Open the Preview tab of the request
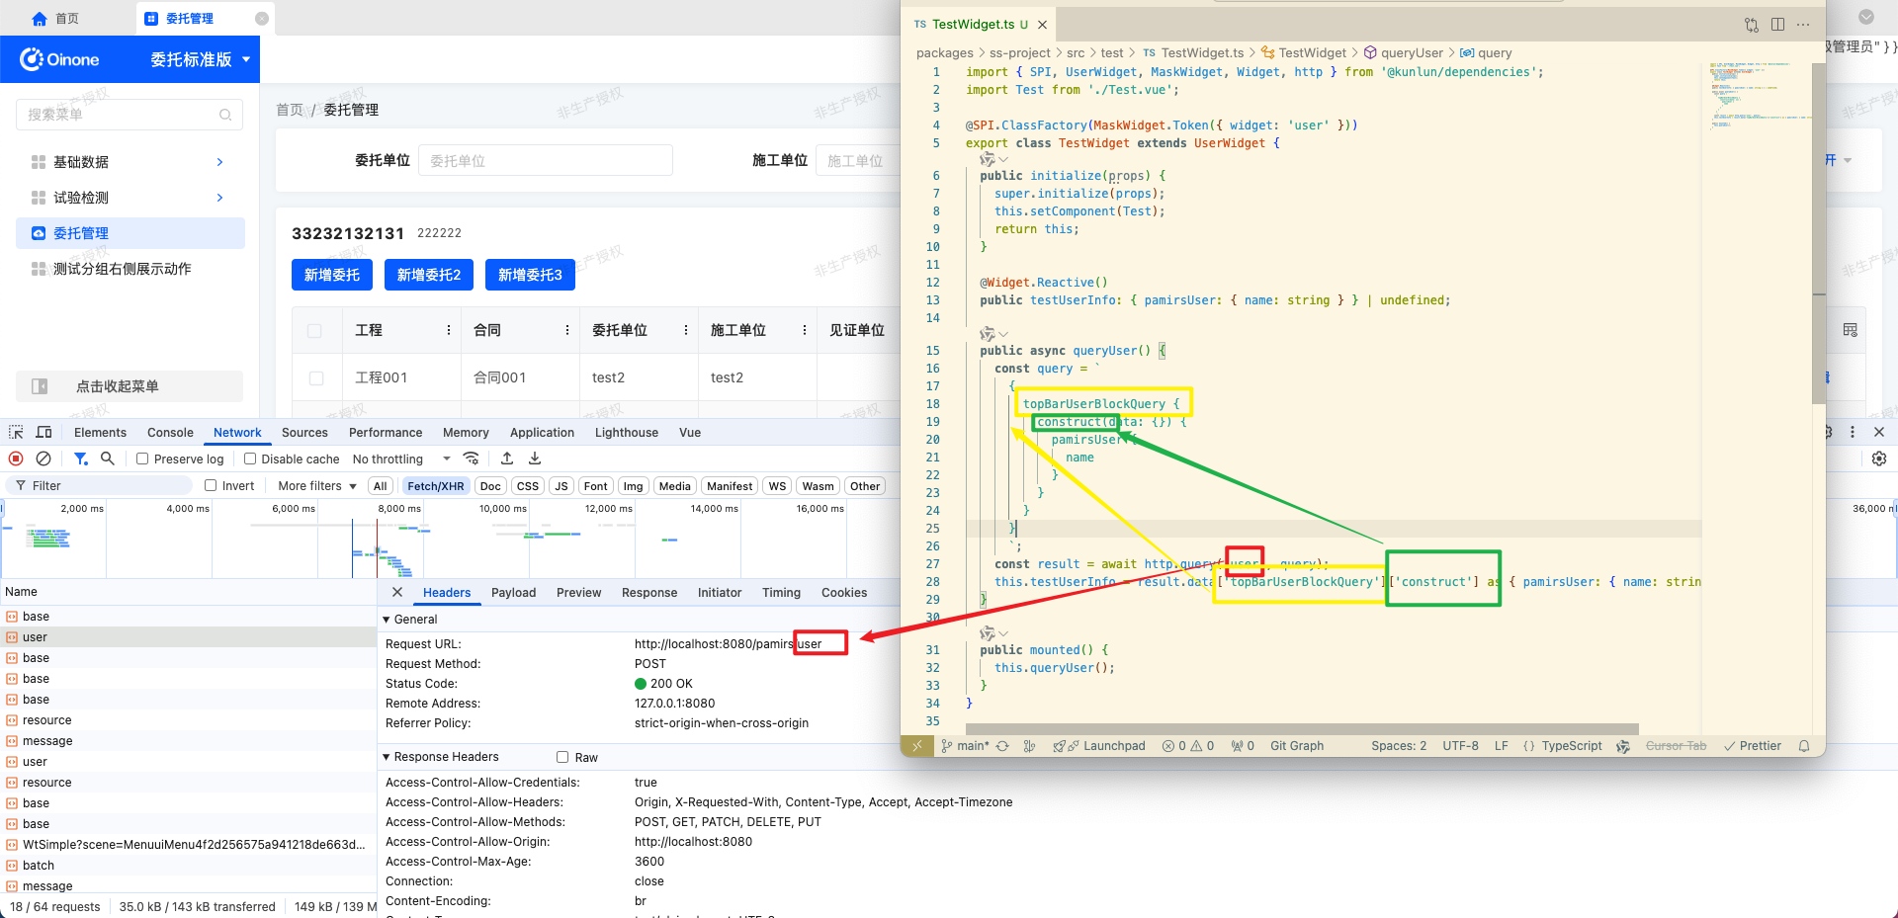Viewport: 1898px width, 918px height. pyautogui.click(x=579, y=593)
